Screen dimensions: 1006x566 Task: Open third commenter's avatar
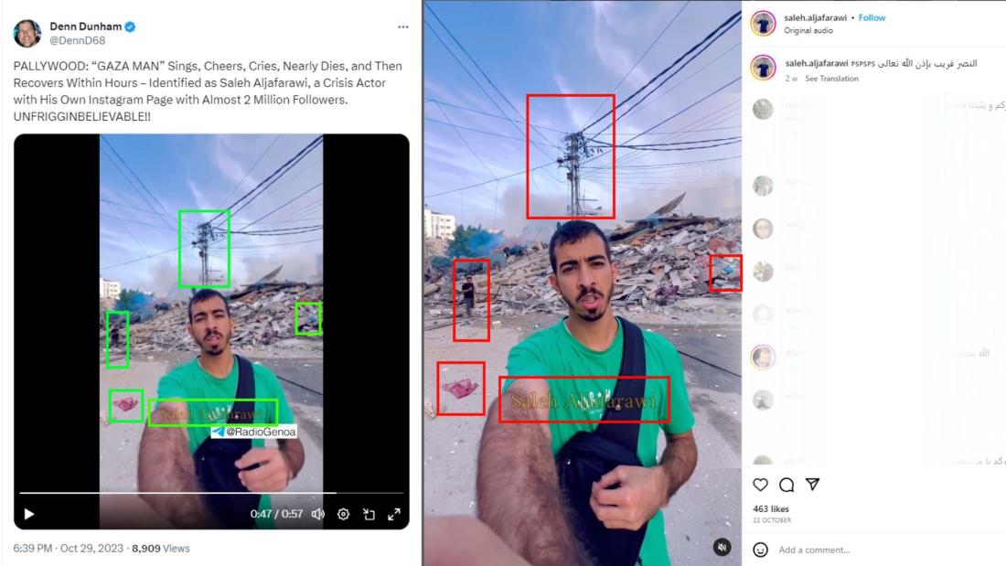[763, 229]
